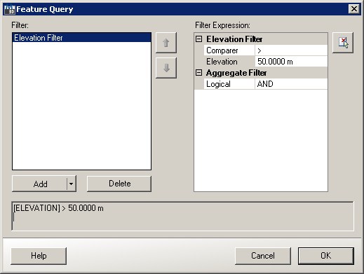Select Elevation Filter in the Filter list
Image resolution: width=364 pixels, height=274 pixels.
pos(81,38)
